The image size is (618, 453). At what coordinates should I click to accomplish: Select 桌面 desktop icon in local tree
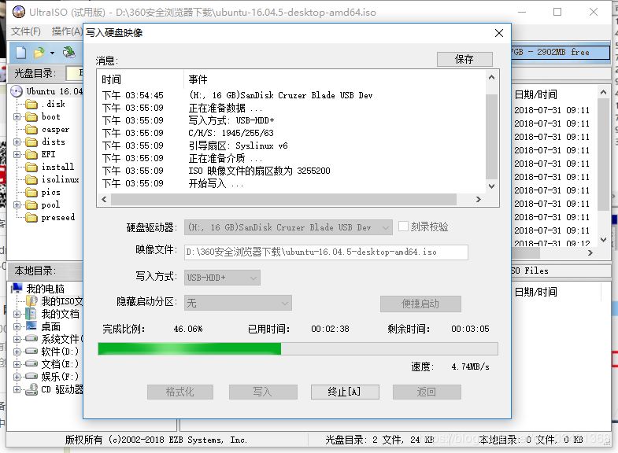[x=31, y=326]
